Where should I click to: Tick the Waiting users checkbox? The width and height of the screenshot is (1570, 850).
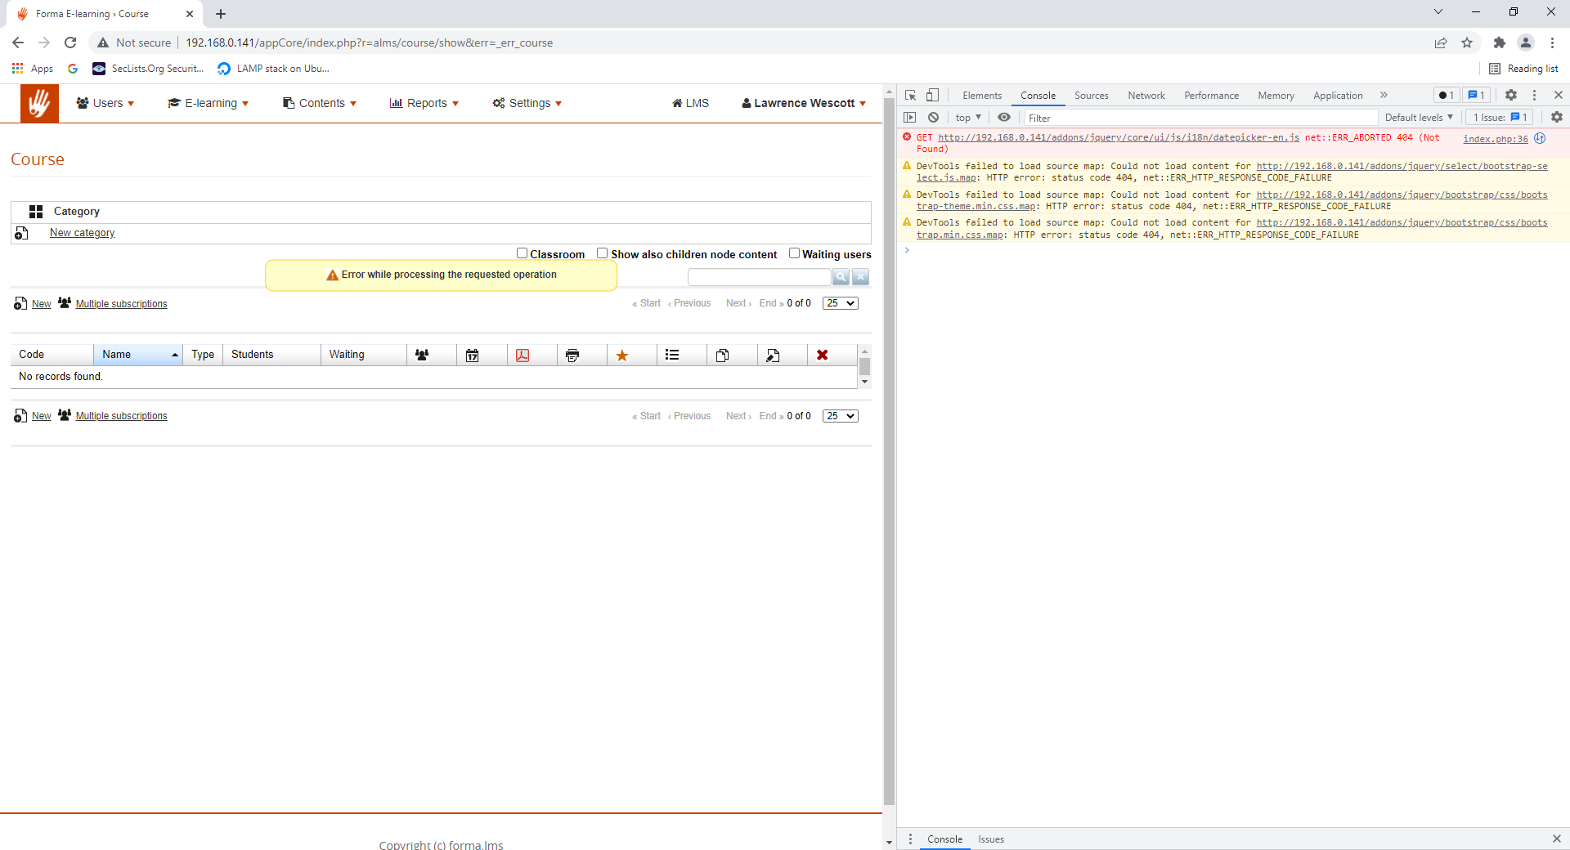pyautogui.click(x=794, y=253)
